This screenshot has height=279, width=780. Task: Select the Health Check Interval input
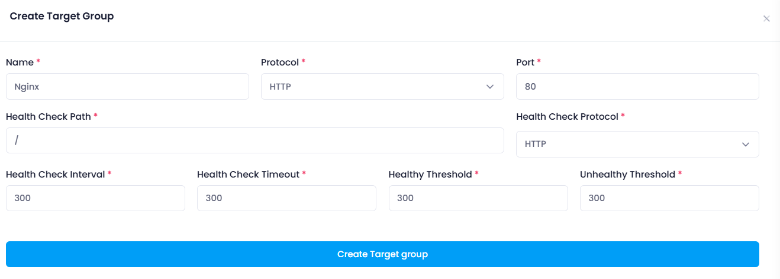point(95,198)
